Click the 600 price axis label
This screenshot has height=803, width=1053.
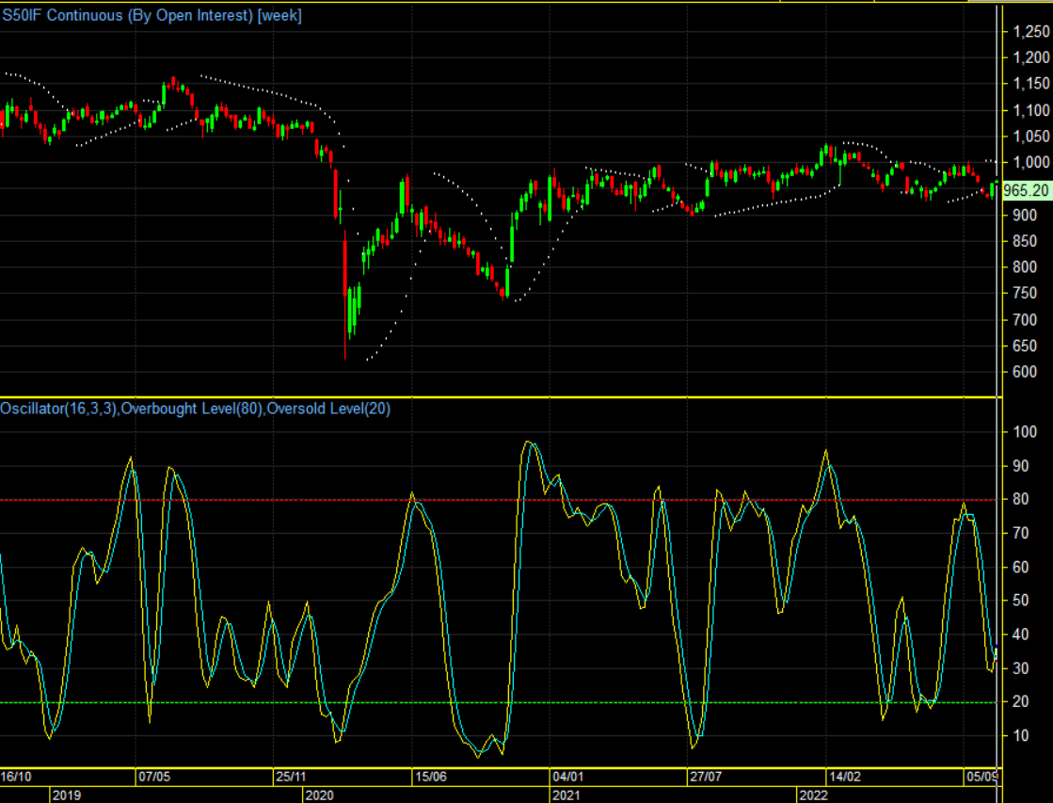[1024, 372]
